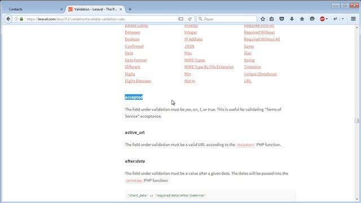This screenshot has width=361, height=203.
Task: Click the scrollbar down arrow
Action: tap(357, 199)
